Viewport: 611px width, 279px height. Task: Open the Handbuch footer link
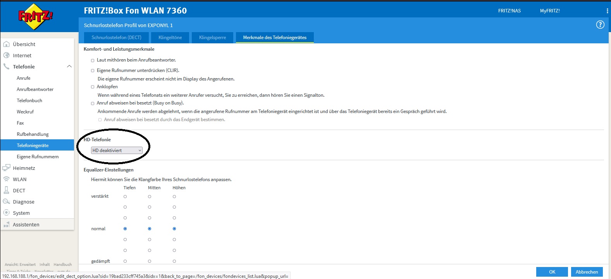pos(63,265)
